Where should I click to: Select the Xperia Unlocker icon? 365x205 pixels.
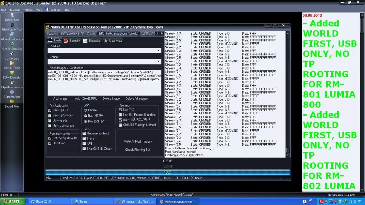click(12, 44)
